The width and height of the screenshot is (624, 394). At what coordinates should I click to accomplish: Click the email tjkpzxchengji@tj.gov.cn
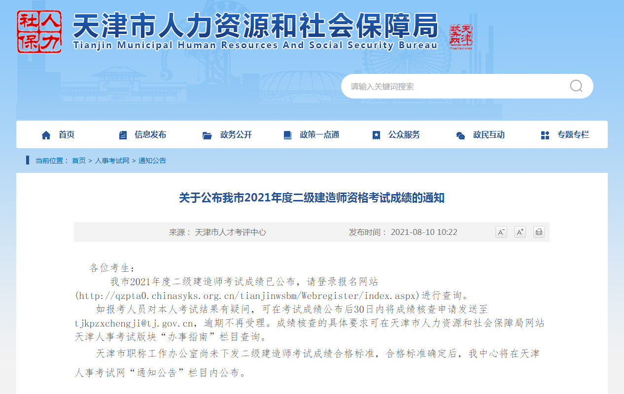coord(134,324)
